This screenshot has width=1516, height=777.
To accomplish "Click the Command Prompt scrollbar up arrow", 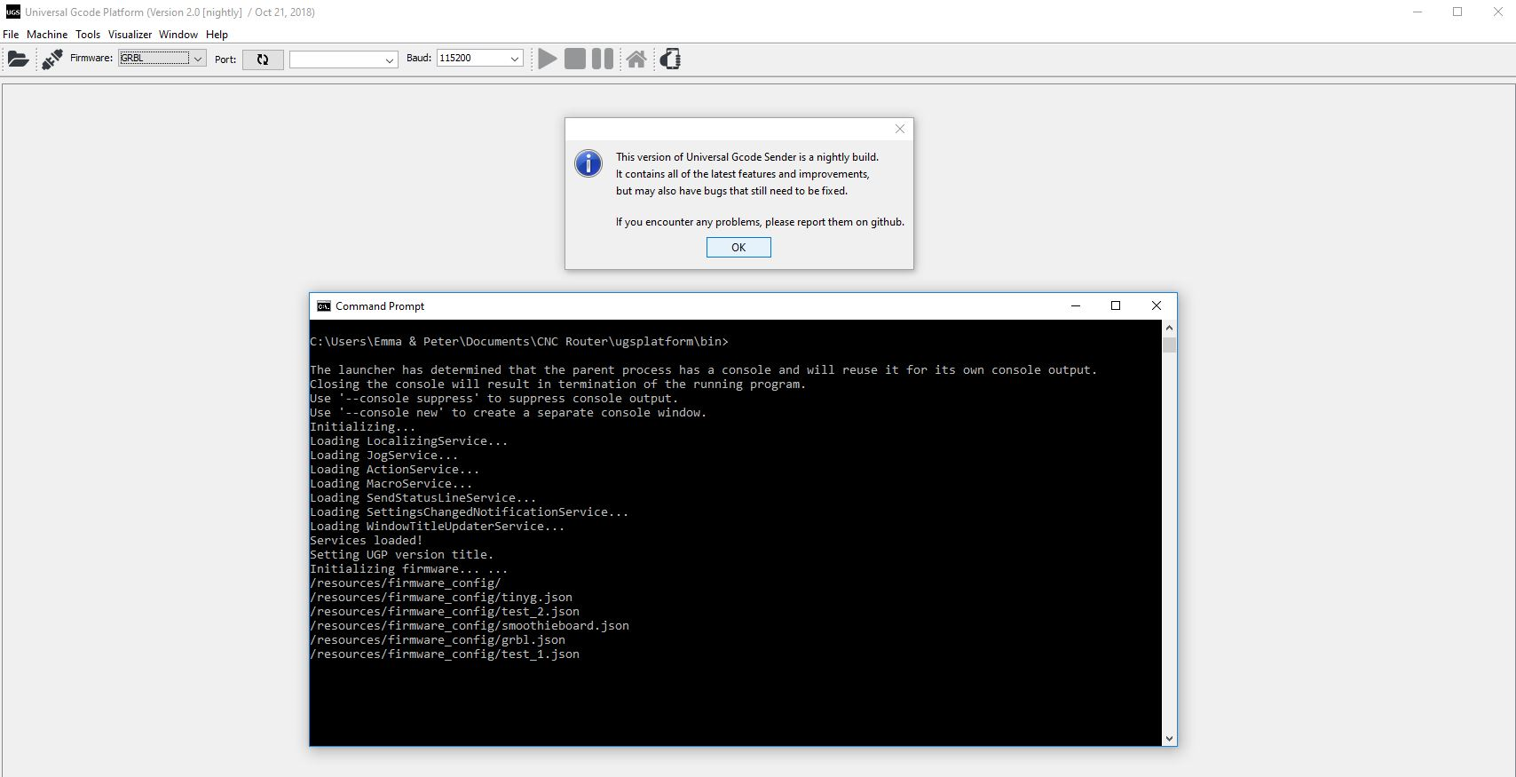I will point(1169,328).
